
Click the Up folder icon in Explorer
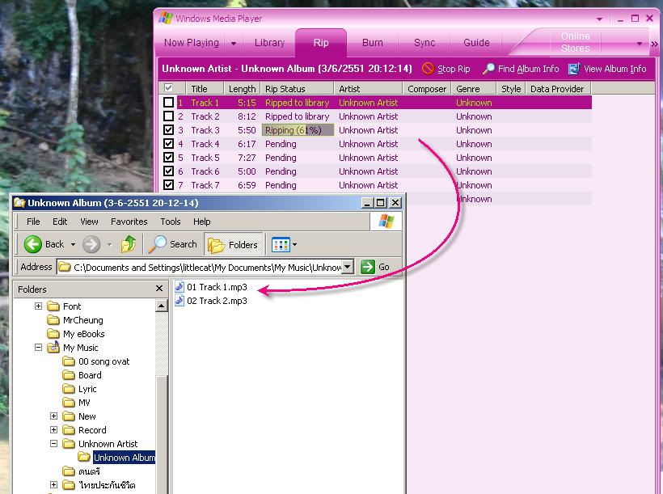[x=128, y=244]
